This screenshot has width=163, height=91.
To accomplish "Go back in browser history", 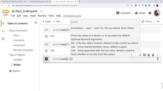I will click(x=2, y=6).
